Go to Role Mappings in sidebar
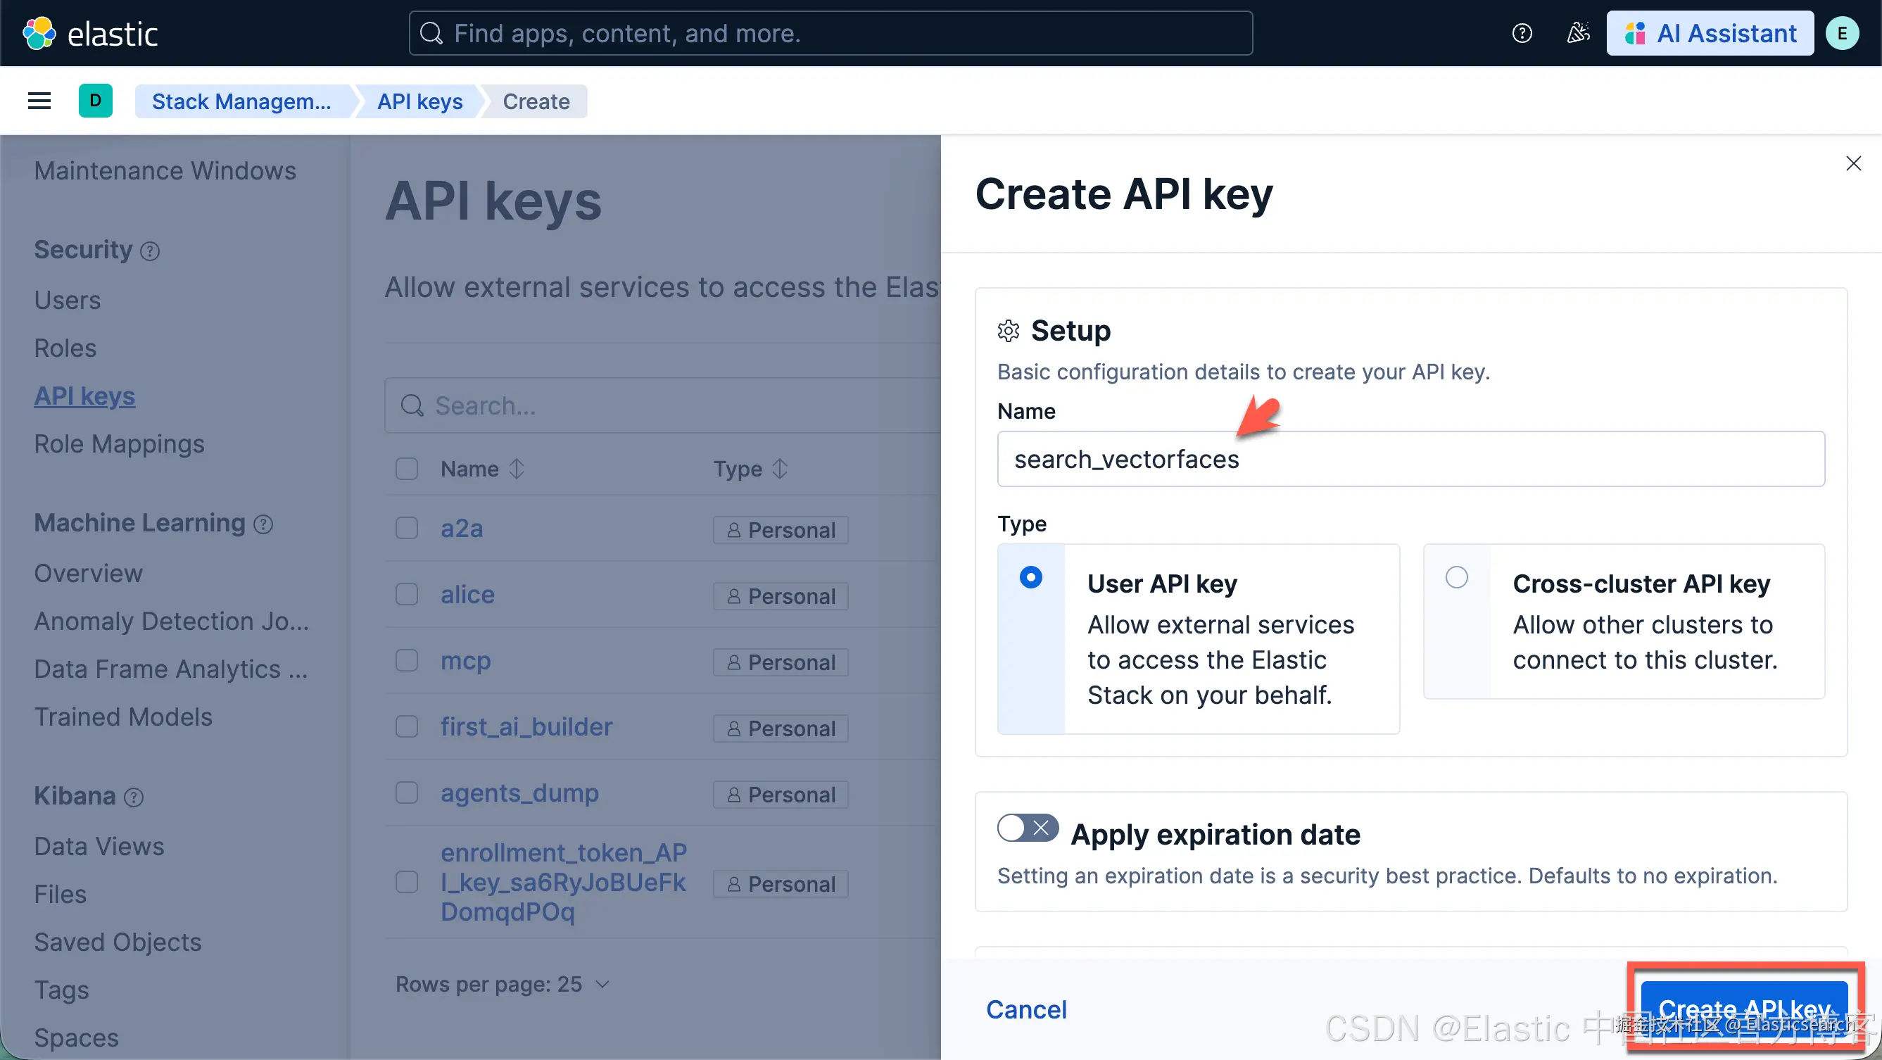 point(119,444)
